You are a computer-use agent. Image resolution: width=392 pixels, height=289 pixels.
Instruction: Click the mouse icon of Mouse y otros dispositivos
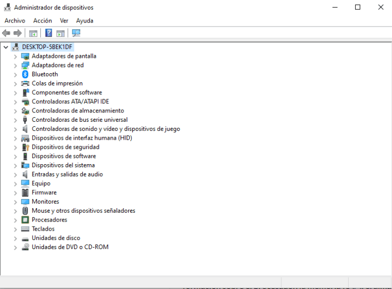click(25, 211)
